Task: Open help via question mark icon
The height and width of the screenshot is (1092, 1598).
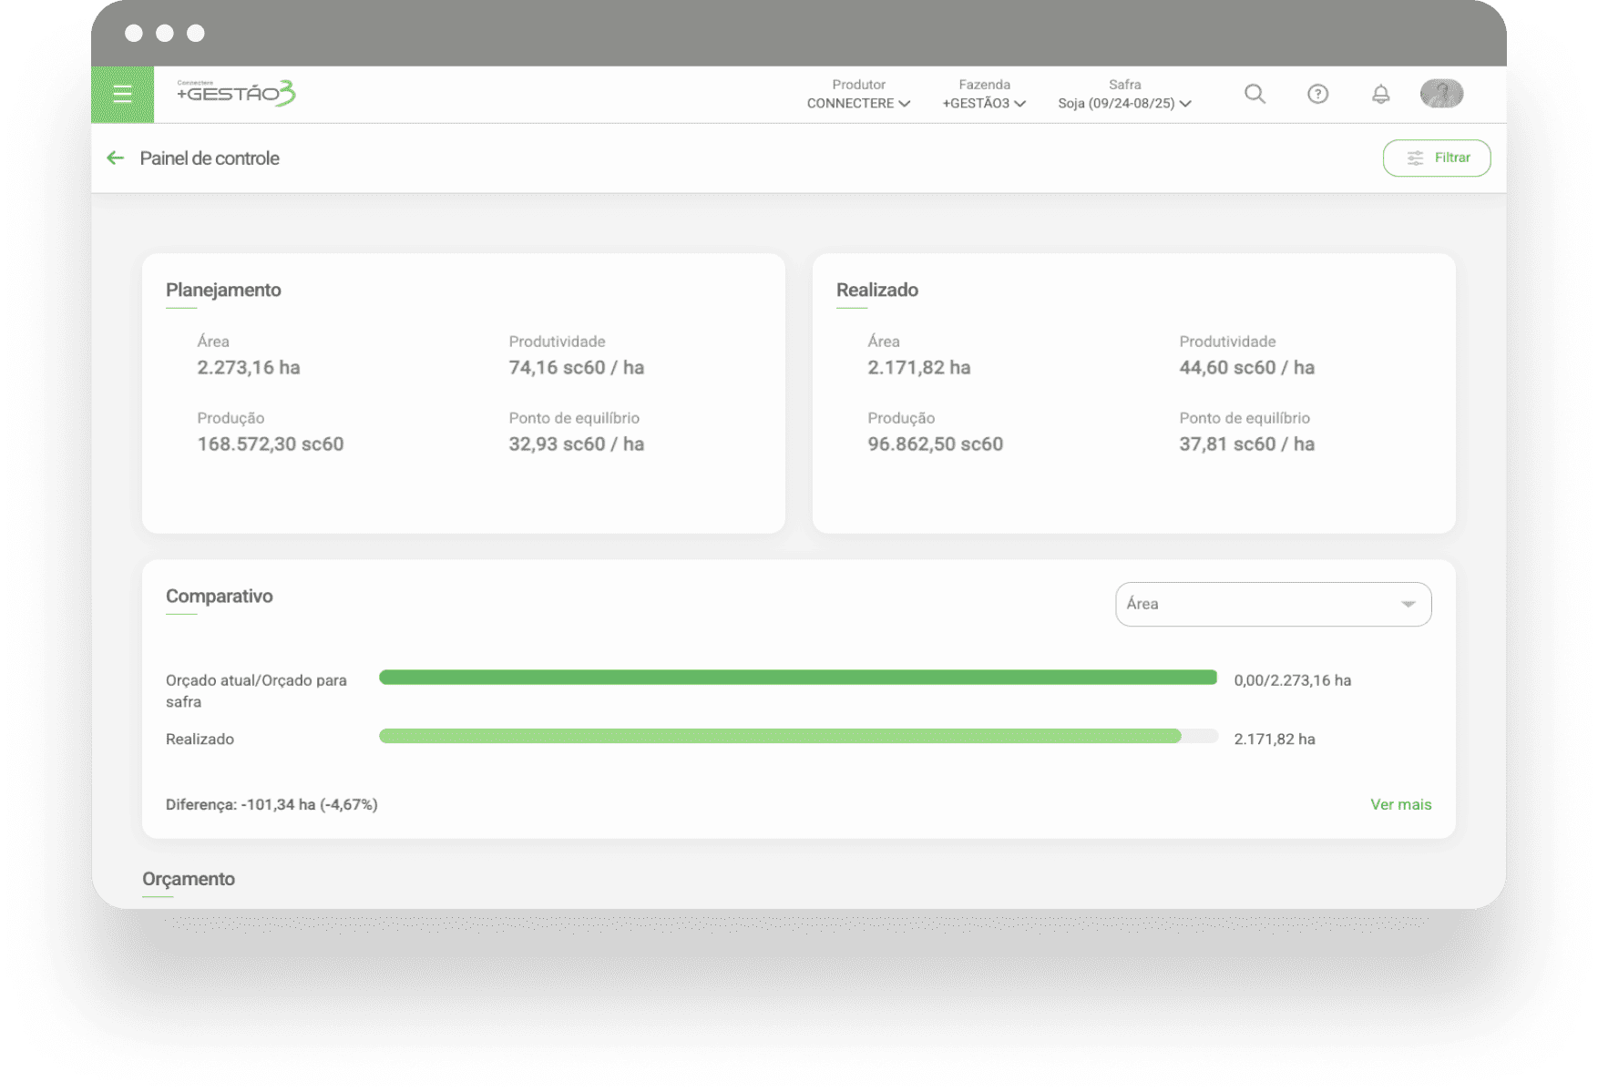Action: click(1317, 94)
